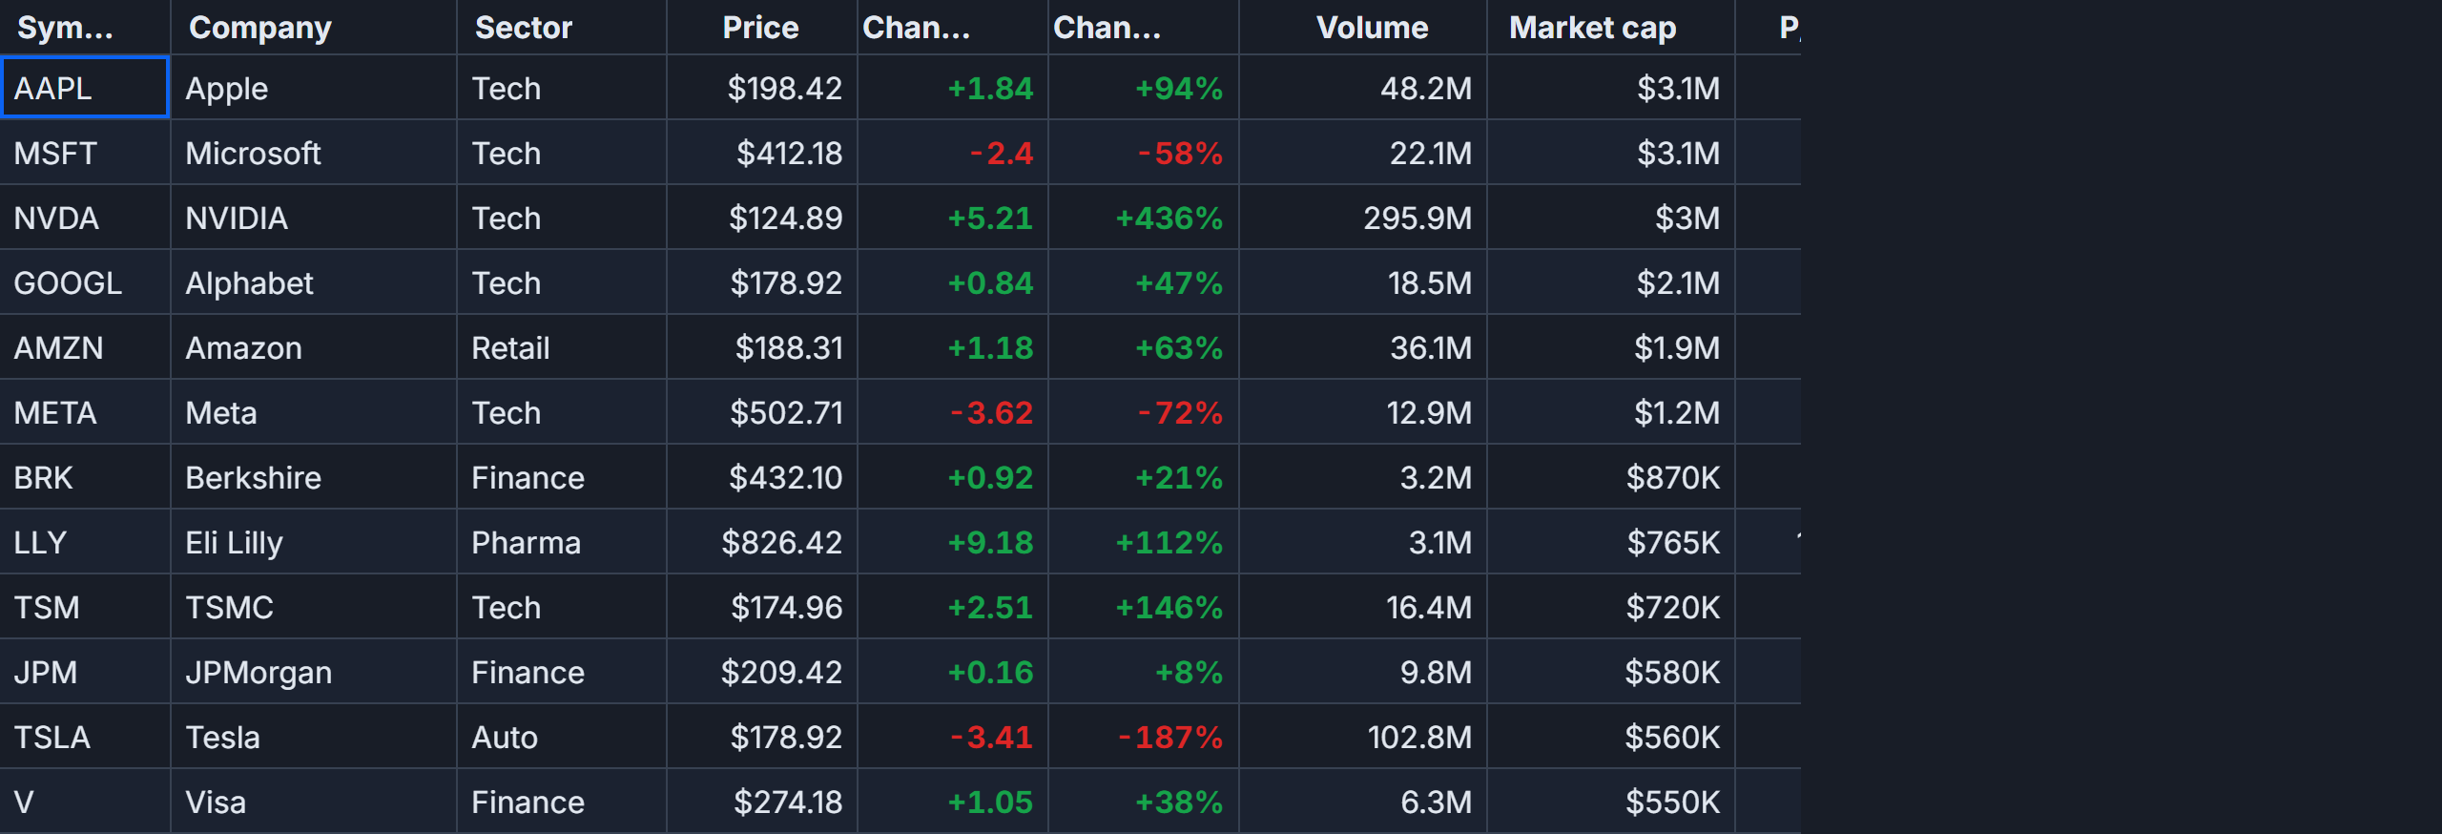Screen dimensions: 2442x834
Task: Click the NVIDIA company cell
Action: (314, 218)
